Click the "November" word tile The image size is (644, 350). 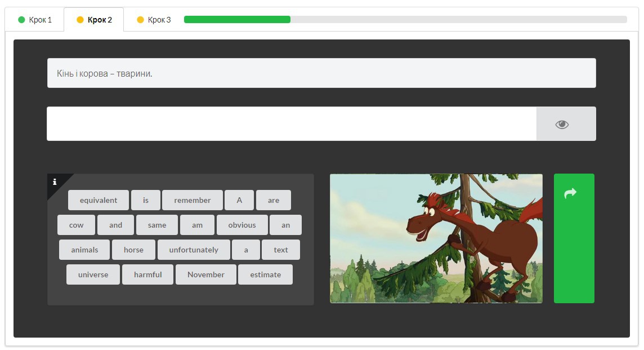point(206,274)
